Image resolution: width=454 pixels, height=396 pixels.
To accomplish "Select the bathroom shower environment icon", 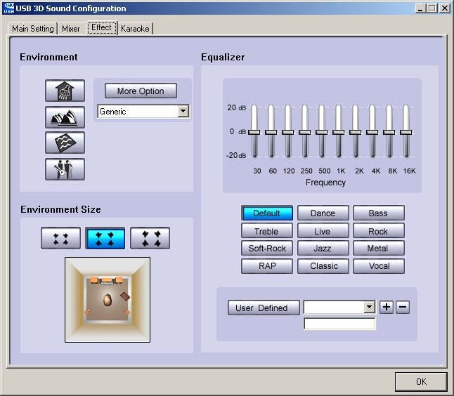I will (65, 91).
